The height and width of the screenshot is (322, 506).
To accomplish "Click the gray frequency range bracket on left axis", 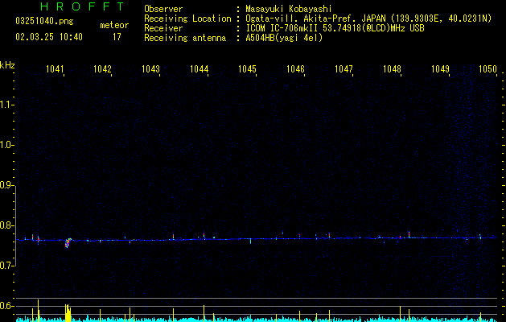I will [x=15, y=225].
